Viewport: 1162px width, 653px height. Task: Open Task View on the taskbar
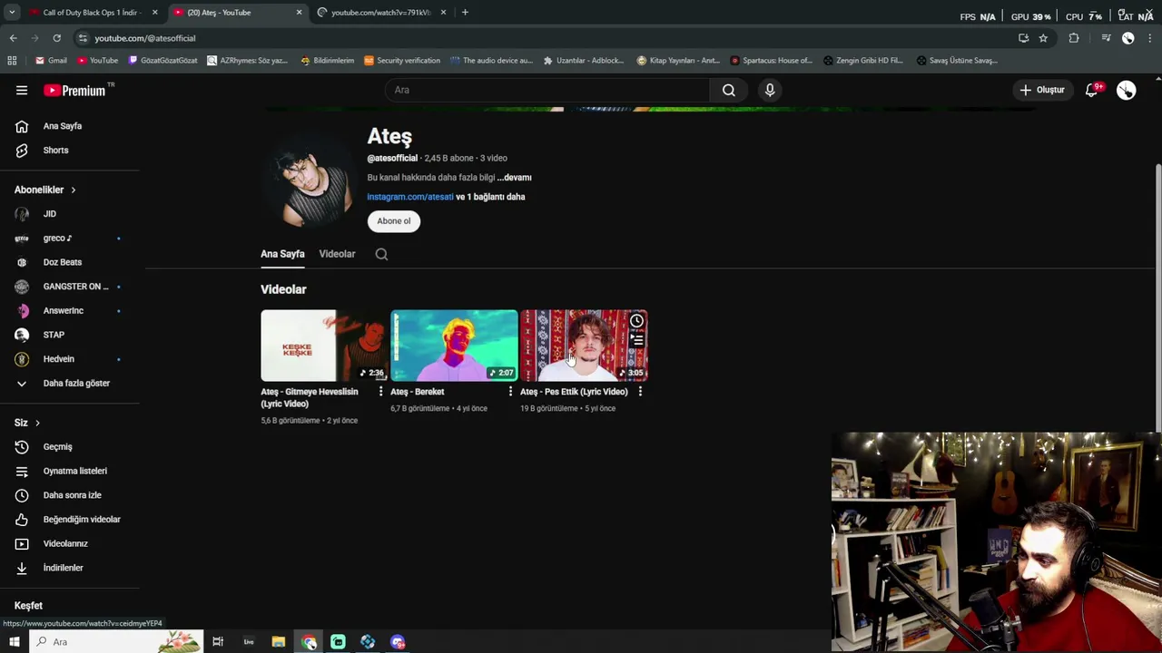[x=218, y=642]
